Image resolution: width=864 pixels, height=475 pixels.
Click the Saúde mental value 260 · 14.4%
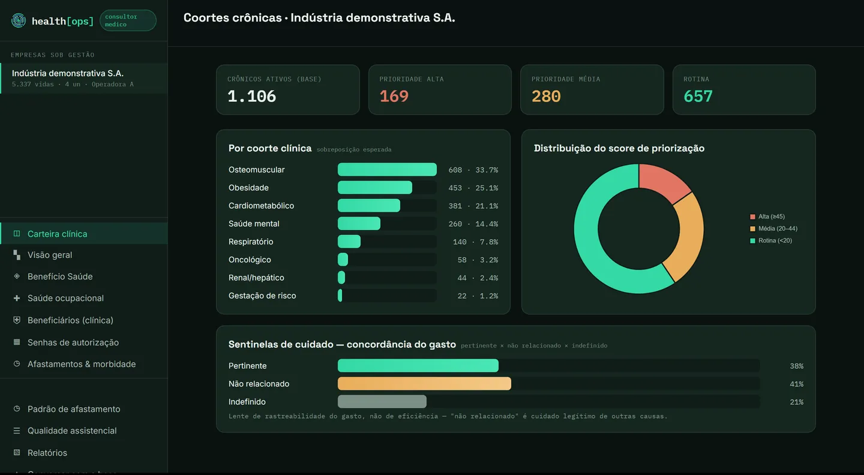[473, 224]
